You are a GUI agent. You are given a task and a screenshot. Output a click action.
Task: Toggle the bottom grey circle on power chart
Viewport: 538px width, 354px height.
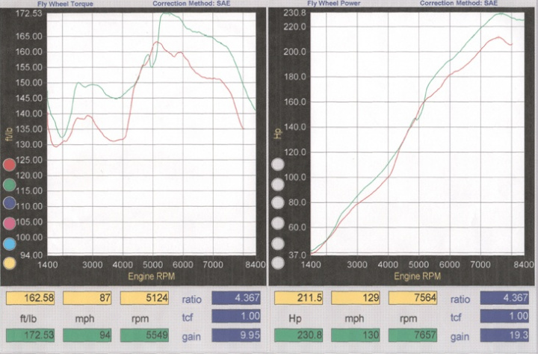[x=277, y=262]
